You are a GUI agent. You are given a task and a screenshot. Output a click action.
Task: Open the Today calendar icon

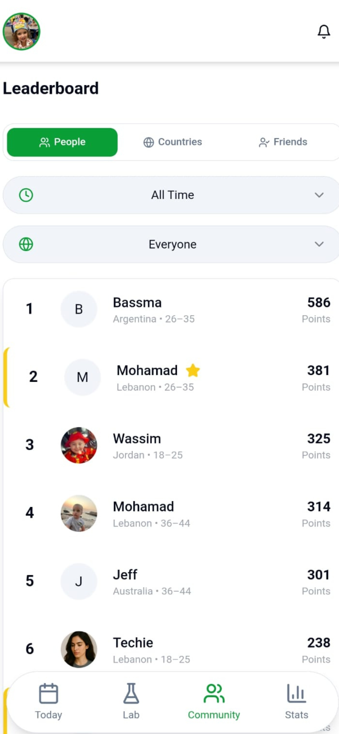(48, 693)
